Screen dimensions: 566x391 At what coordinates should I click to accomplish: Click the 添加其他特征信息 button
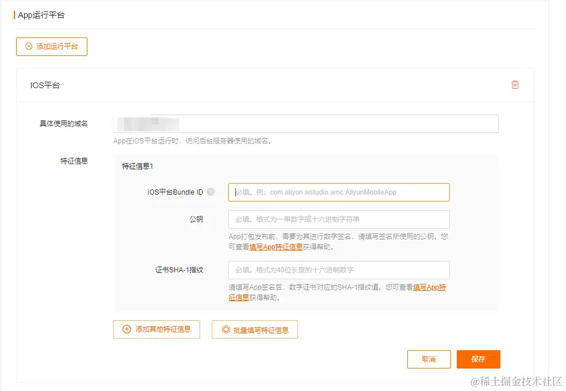pos(156,329)
